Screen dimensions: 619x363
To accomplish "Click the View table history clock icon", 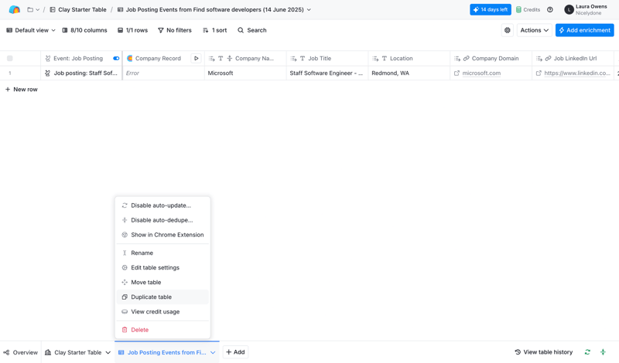I will (518, 352).
